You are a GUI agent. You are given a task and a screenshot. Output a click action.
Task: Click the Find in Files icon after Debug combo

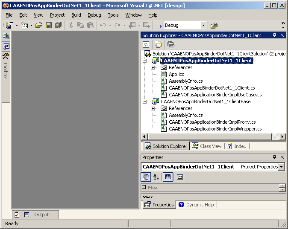(214, 26)
